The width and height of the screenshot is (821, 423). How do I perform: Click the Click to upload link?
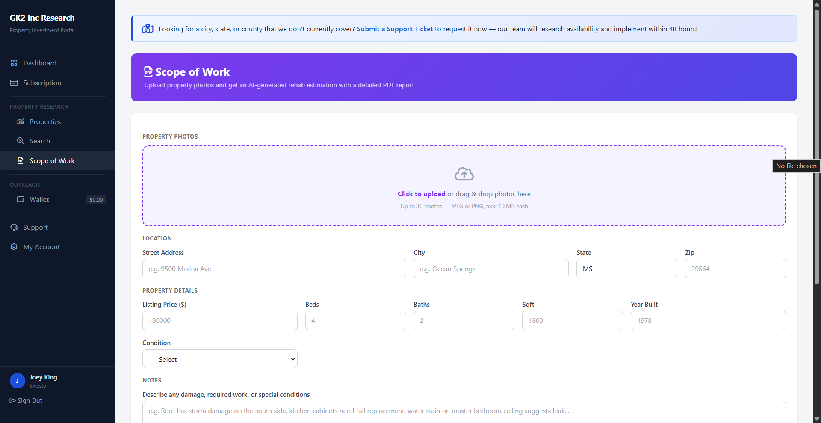click(421, 194)
